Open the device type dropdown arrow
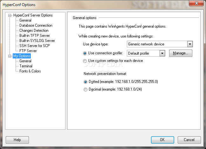Screen dimensions: 206x149 point(190,44)
